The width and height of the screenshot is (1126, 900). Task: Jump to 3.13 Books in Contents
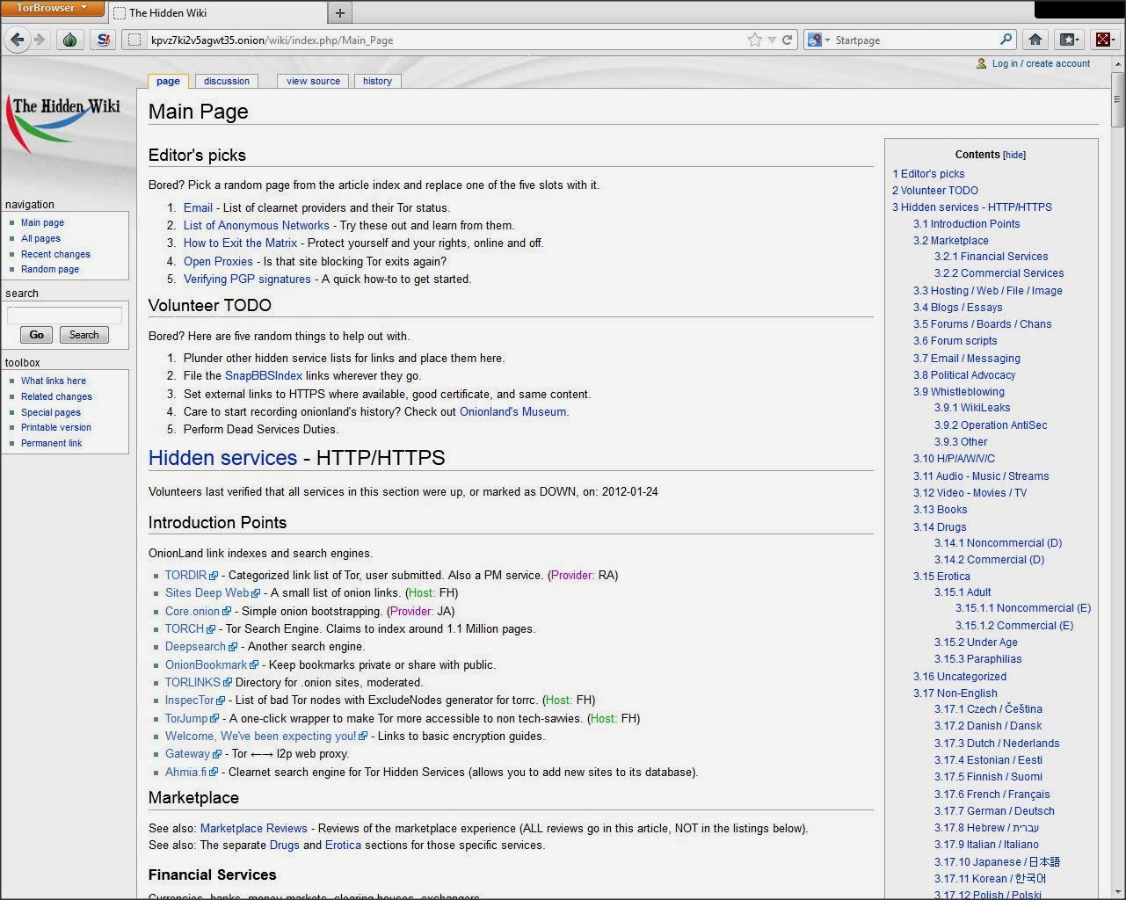point(940,510)
